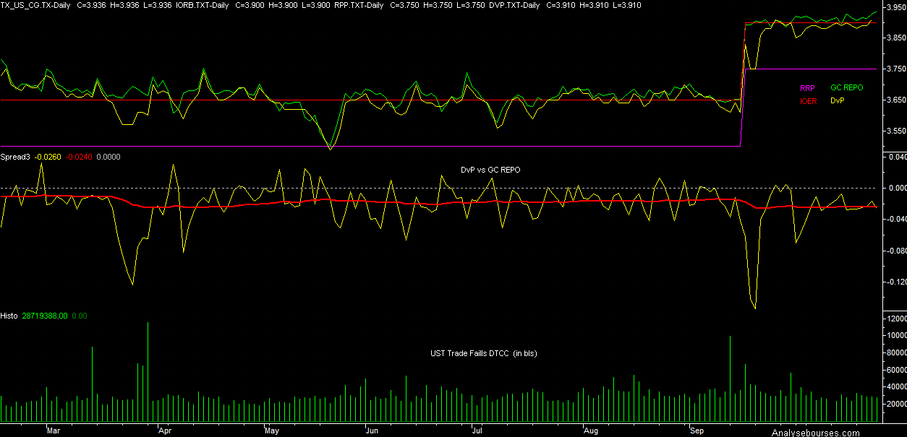The height and width of the screenshot is (437, 907).
Task: Click the 100000 histogram axis value
Action: (x=896, y=335)
